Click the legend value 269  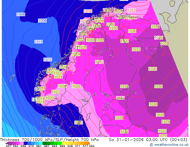click(23, 146)
